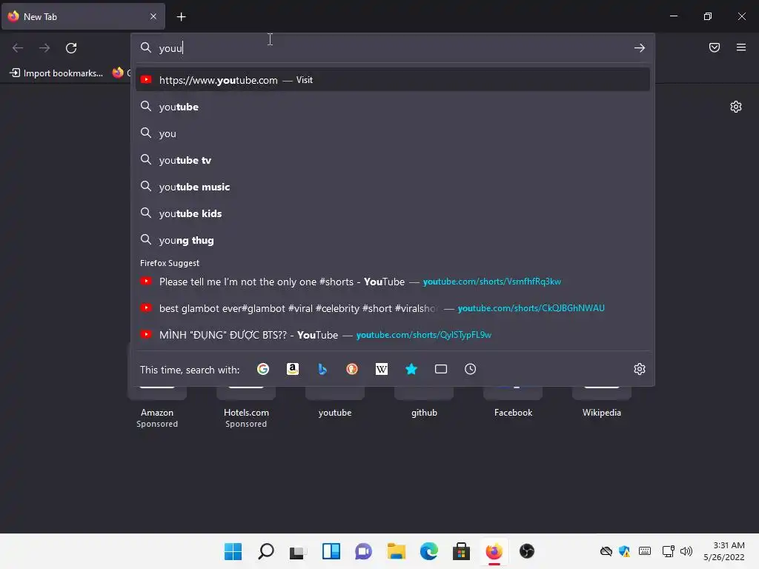759x569 pixels.
Task: Visit https://www.youtube.com suggestion
Action: tap(393, 80)
